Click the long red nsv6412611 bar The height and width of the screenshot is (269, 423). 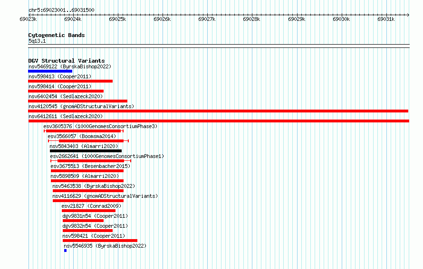(219, 121)
